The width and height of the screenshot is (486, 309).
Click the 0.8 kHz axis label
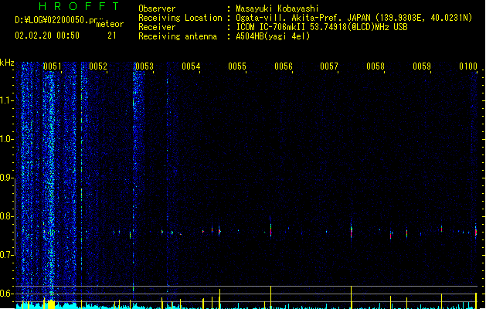(x=6, y=216)
